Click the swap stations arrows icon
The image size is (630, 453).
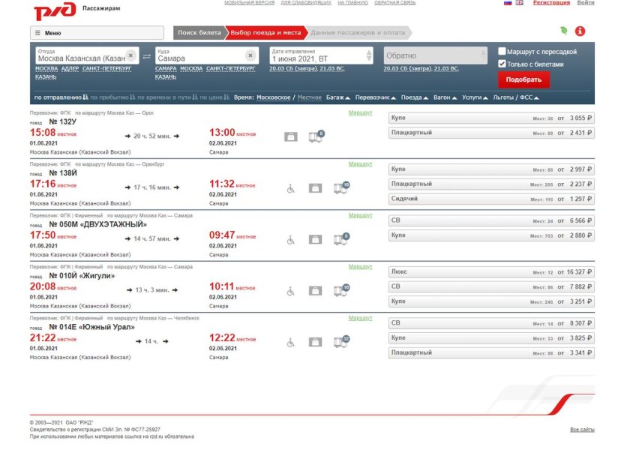coord(146,56)
